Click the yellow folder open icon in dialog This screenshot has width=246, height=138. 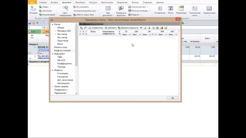pos(166,28)
